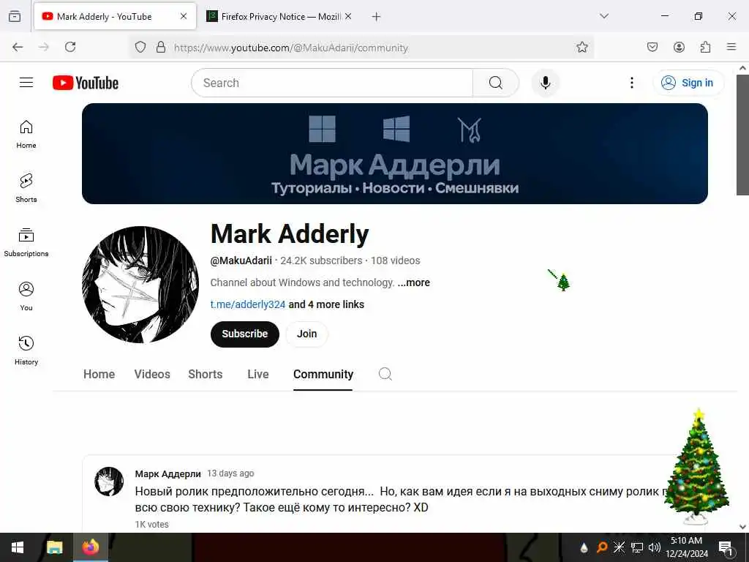
Task: Search within the channel using magnifier
Action: [385, 374]
